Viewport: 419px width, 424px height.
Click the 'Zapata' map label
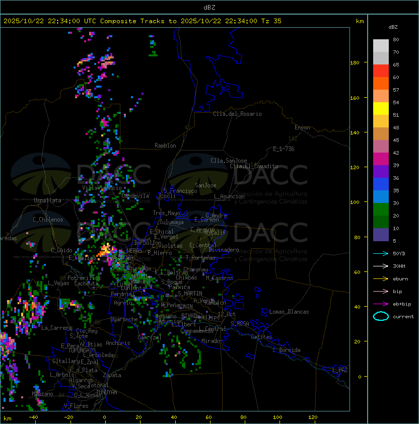112,375
